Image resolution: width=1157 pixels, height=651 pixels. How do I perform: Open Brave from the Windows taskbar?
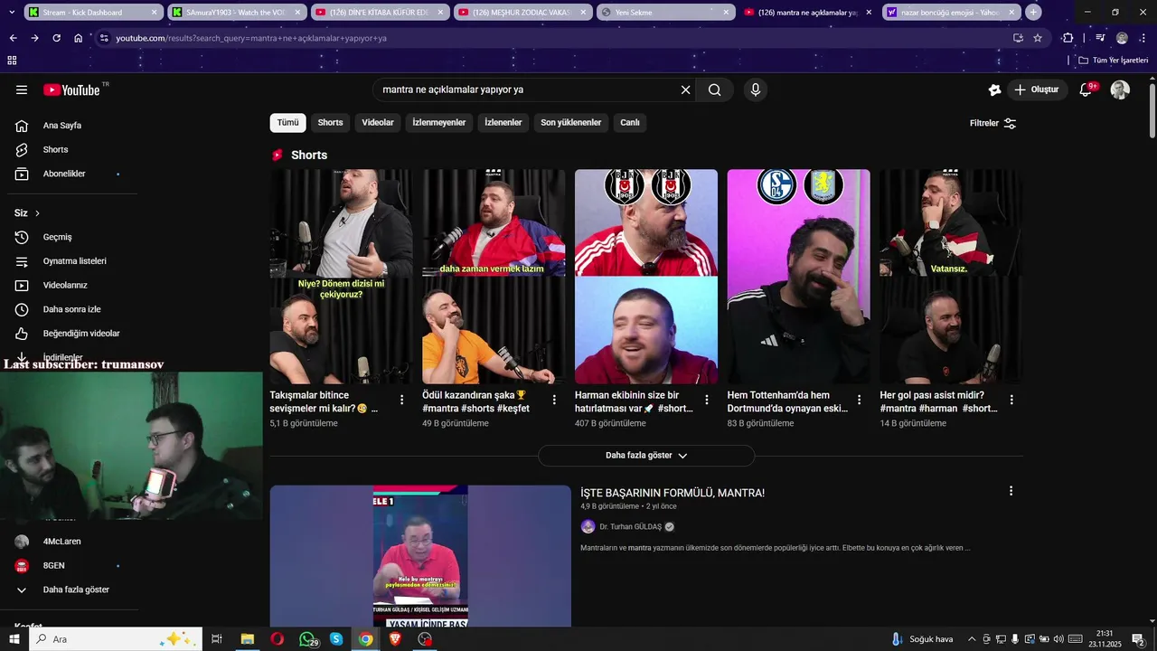395,639
